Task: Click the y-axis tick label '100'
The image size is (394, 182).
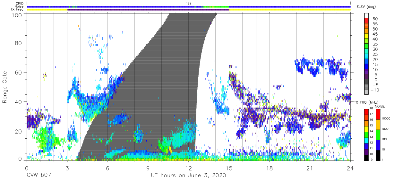Action: [17, 15]
